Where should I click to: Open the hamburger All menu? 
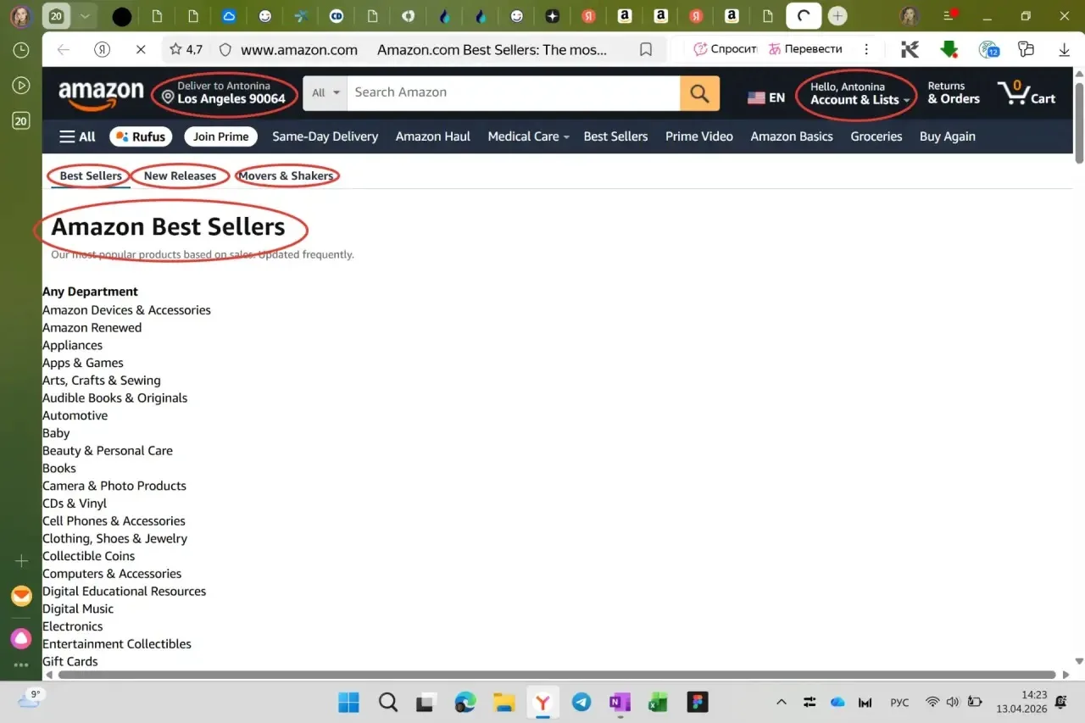pos(77,136)
